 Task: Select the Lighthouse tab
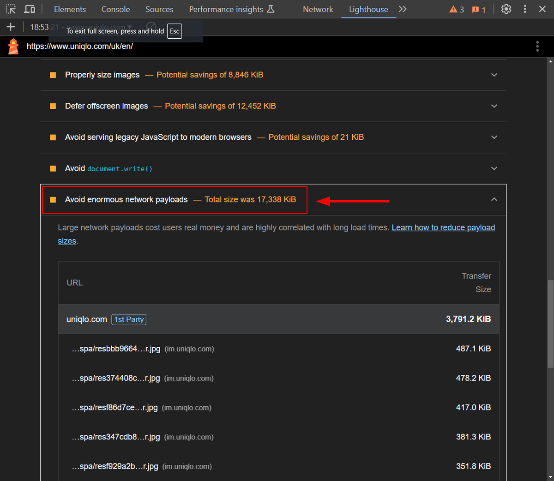point(368,9)
